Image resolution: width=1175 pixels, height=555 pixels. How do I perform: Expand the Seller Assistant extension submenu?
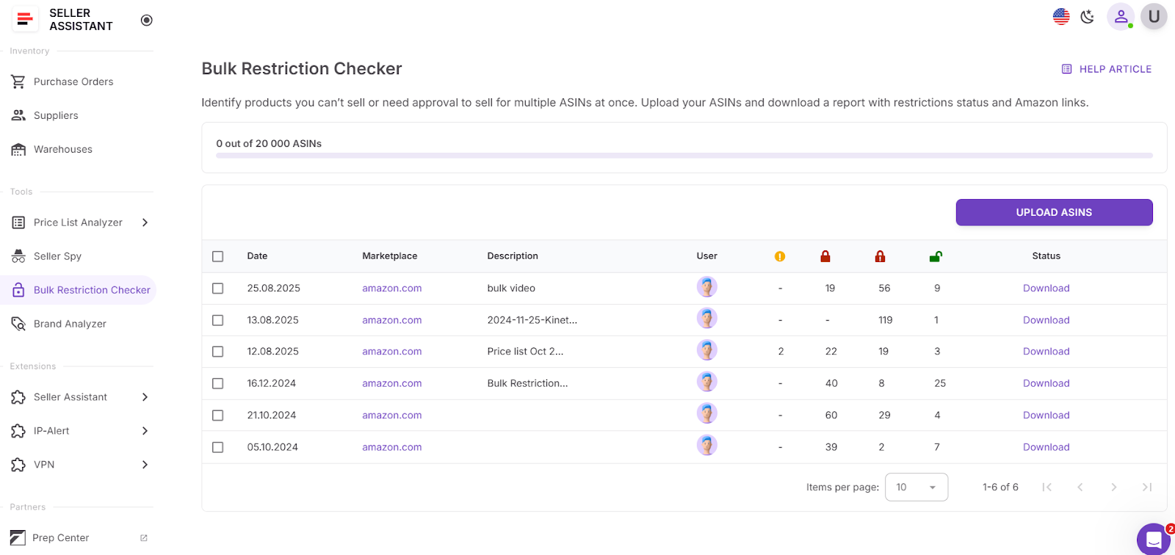(145, 397)
